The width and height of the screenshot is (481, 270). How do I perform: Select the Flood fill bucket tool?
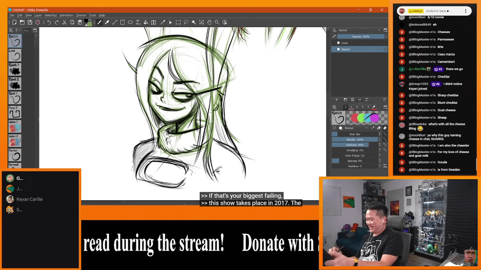(x=146, y=22)
